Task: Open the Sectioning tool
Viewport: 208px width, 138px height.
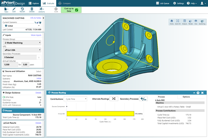Action: coord(202,22)
